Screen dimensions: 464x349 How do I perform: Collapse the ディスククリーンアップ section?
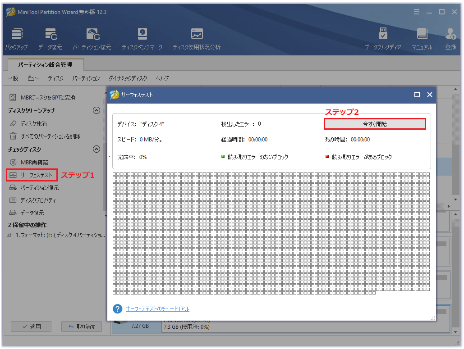pos(96,110)
